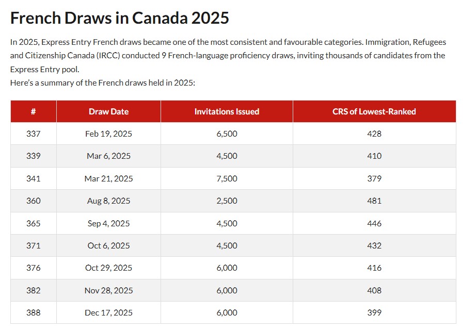The width and height of the screenshot is (476, 331).
Task: Click the "CRS of Lowest-Ranked" column header
Action: (374, 111)
